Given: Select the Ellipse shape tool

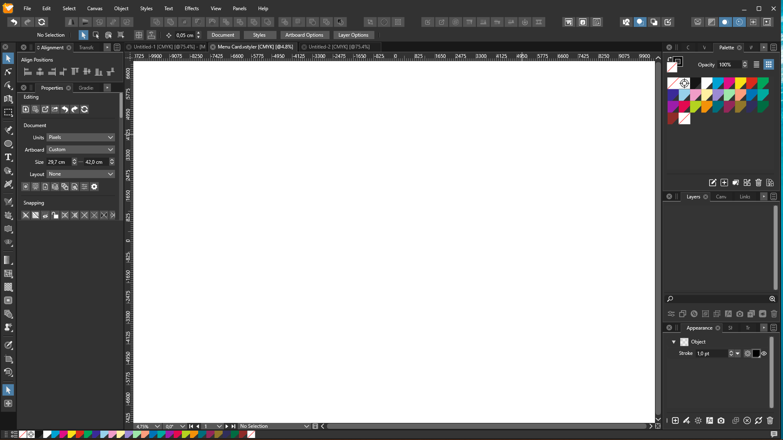Looking at the screenshot, I should (x=8, y=144).
